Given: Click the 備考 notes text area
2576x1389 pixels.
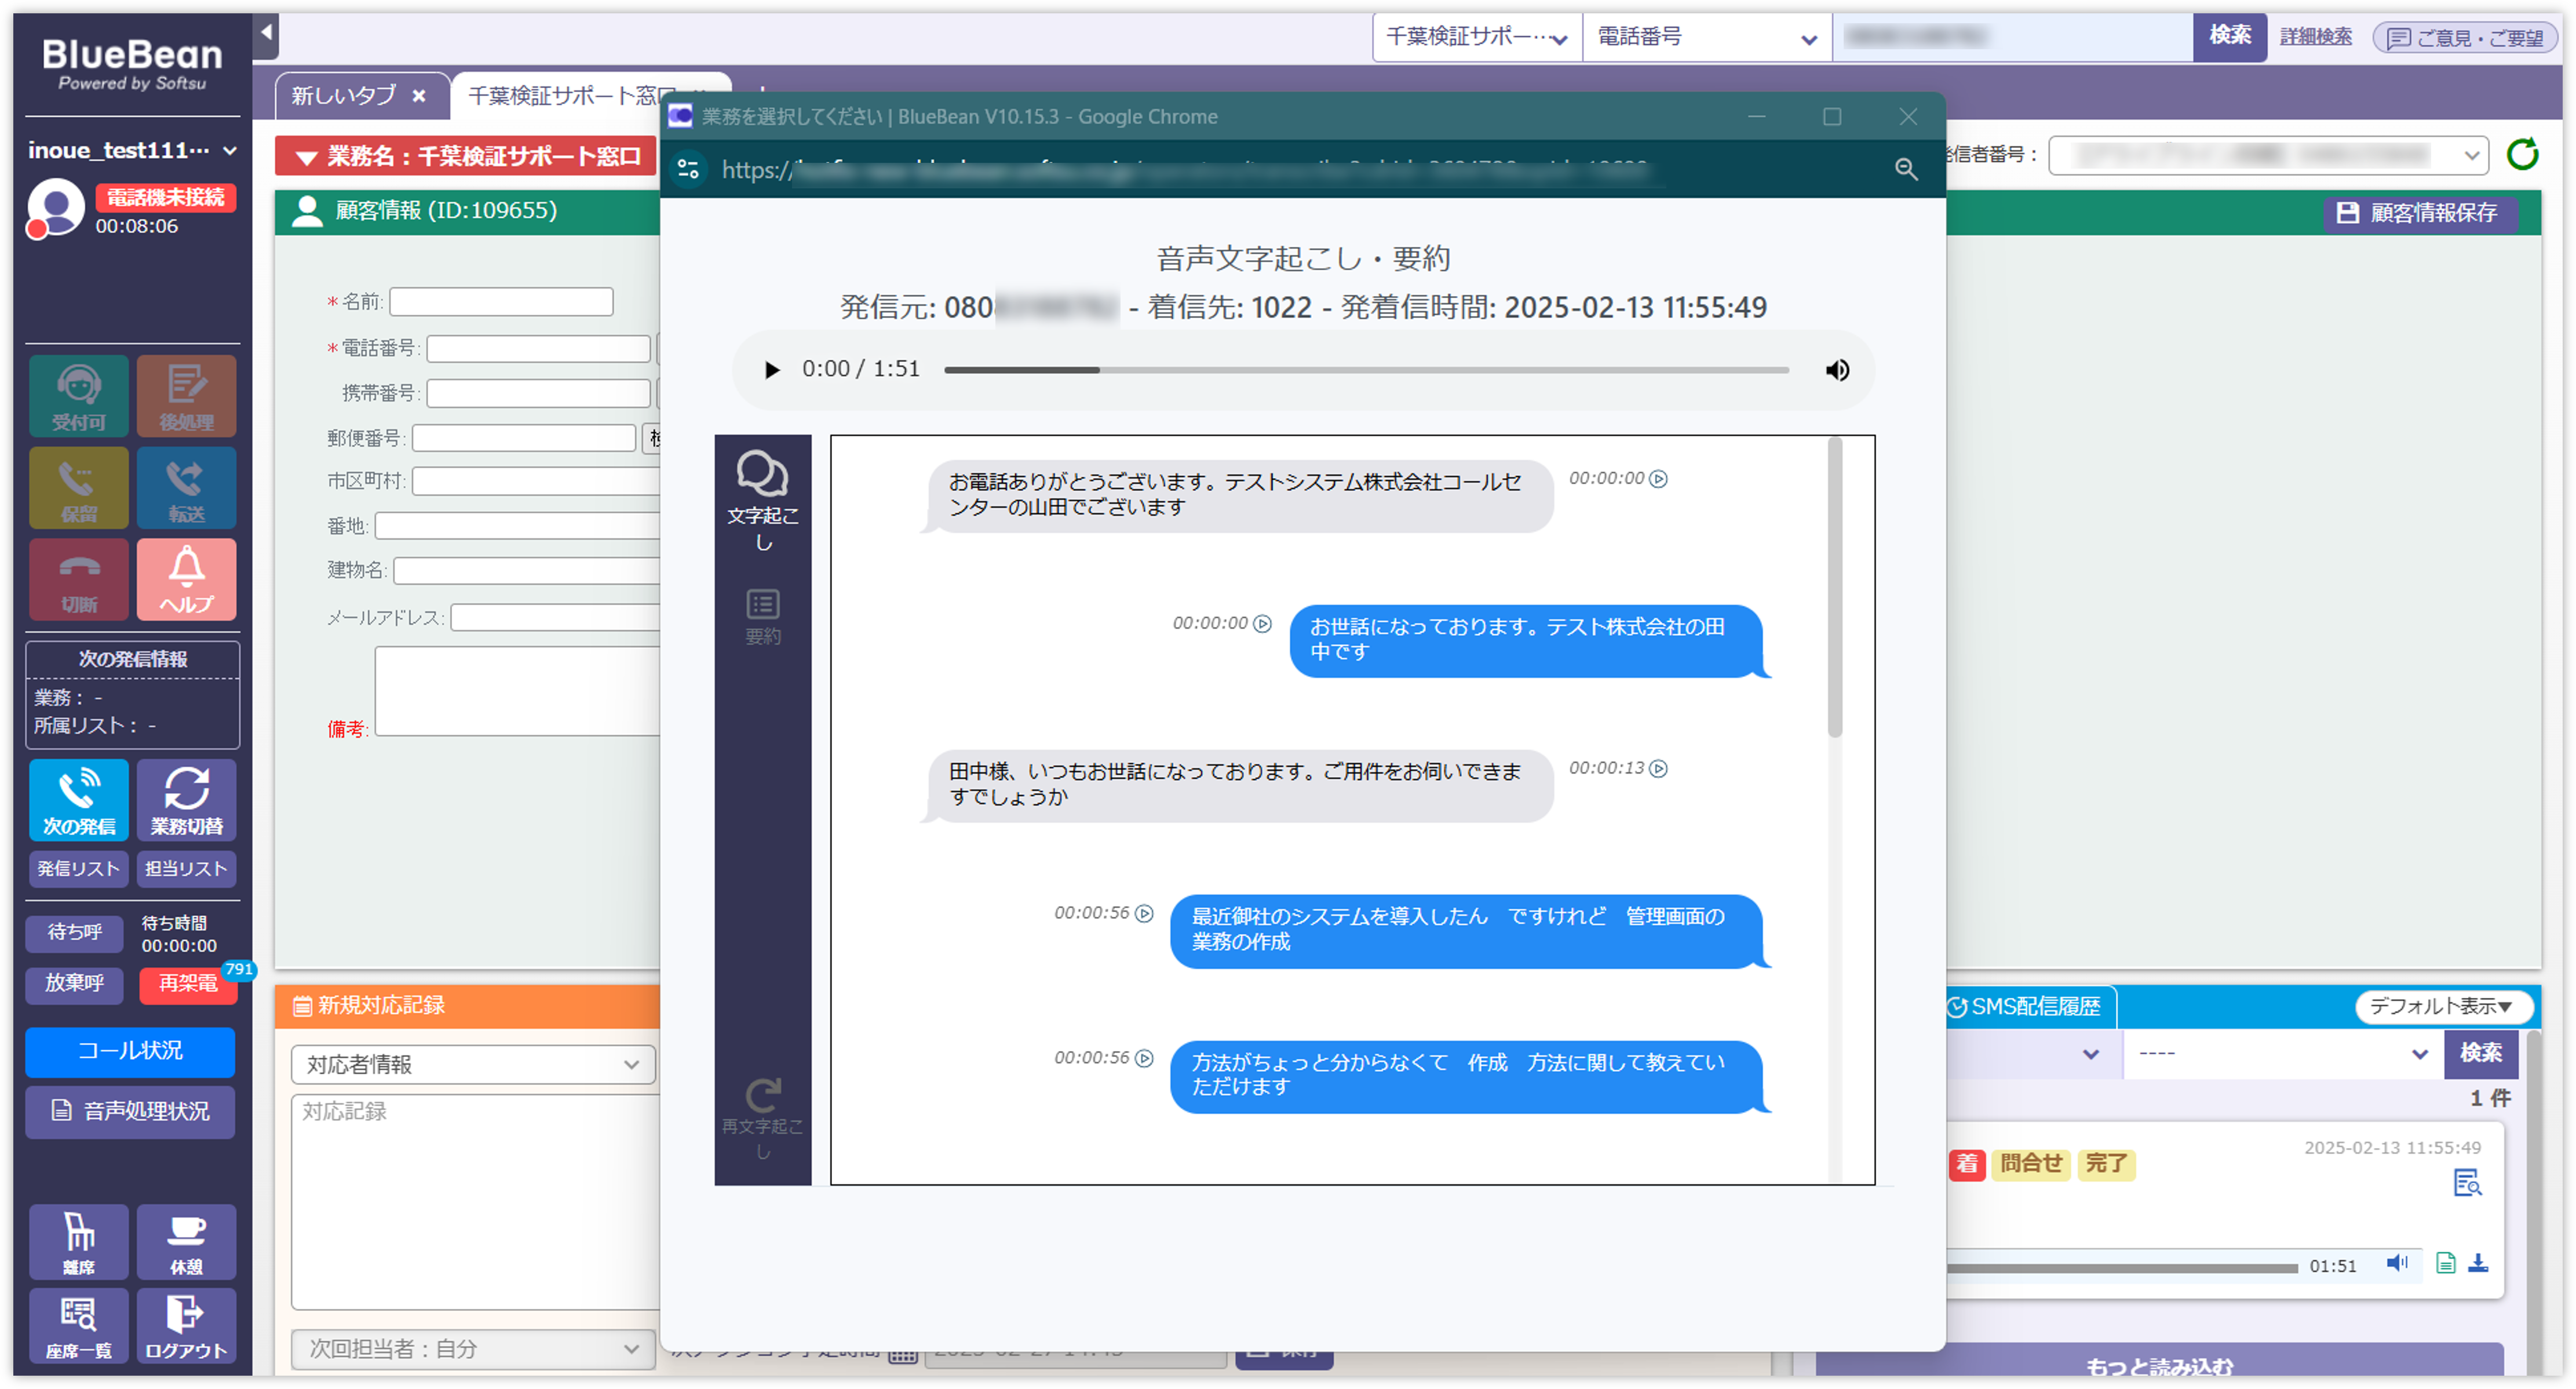Looking at the screenshot, I should (x=517, y=690).
